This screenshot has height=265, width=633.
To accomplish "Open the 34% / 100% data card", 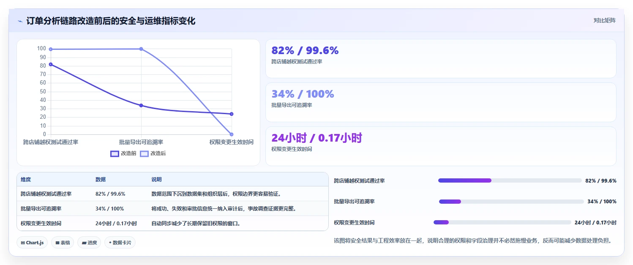I will click(441, 102).
